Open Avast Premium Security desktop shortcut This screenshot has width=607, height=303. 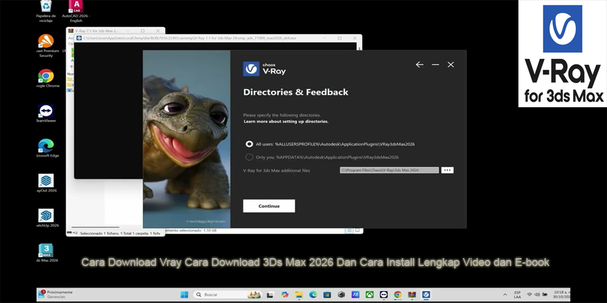pyautogui.click(x=46, y=46)
